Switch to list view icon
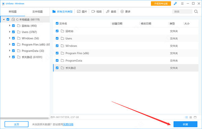Screen dimensions: 202x129 pyautogui.click(x=186, y=117)
